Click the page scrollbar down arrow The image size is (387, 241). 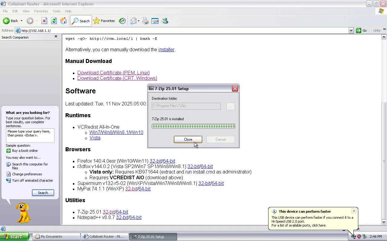tap(384, 222)
